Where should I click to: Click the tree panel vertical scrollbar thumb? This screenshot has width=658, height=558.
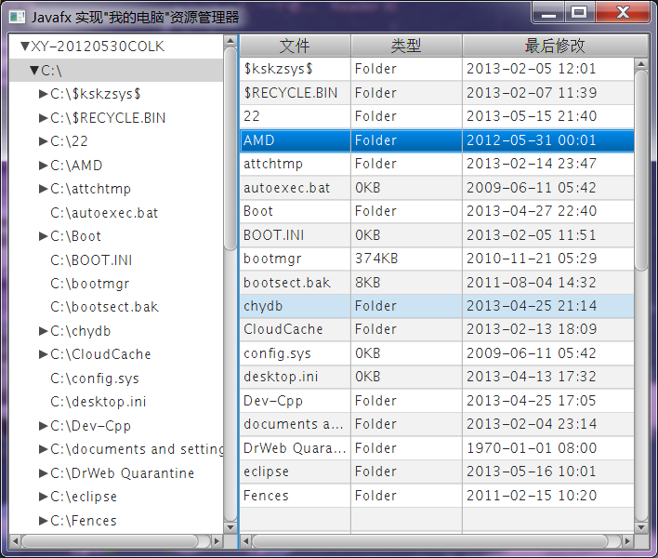(x=230, y=149)
